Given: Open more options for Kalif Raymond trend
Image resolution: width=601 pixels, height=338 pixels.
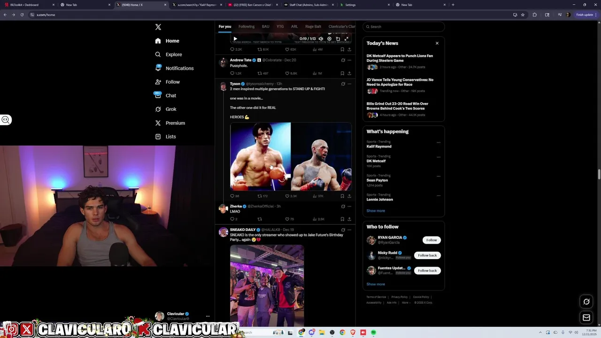Looking at the screenshot, I should tap(439, 142).
